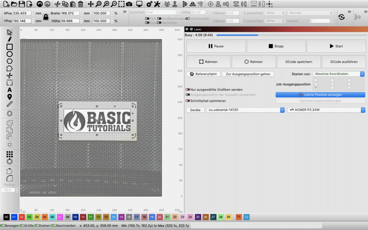The height and width of the screenshot is (230, 368).
Task: Toggle 'Schnittpfad optimieren' switch
Action: 188,101
